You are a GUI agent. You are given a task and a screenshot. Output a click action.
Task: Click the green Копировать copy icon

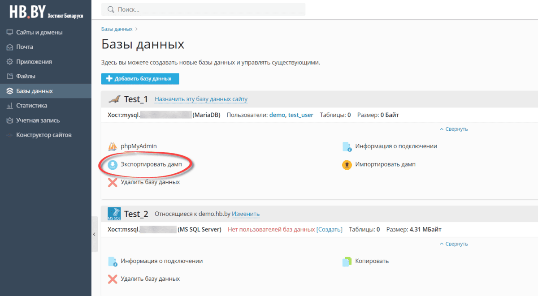coord(347,261)
